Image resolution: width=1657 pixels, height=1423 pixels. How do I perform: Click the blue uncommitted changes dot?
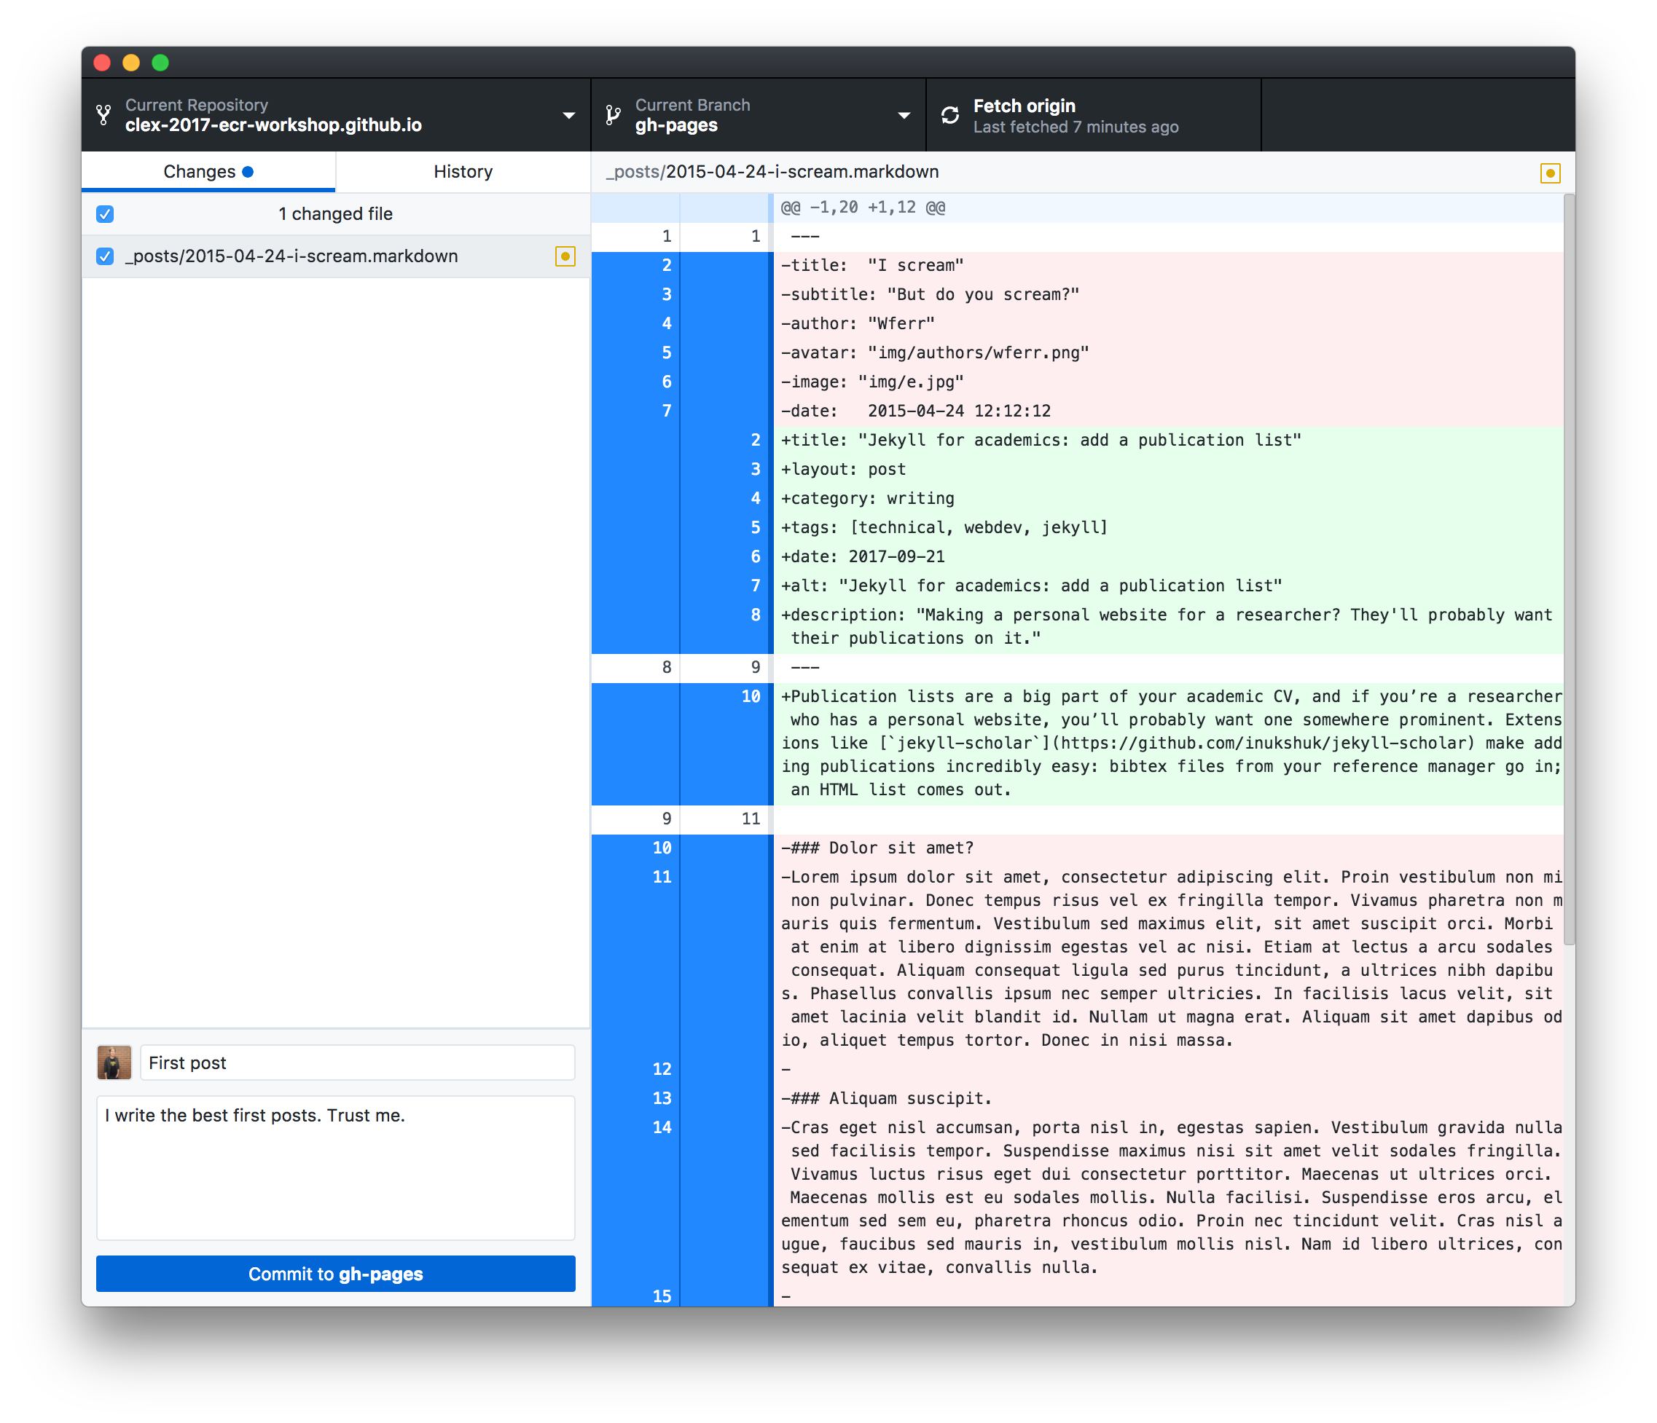point(248,172)
